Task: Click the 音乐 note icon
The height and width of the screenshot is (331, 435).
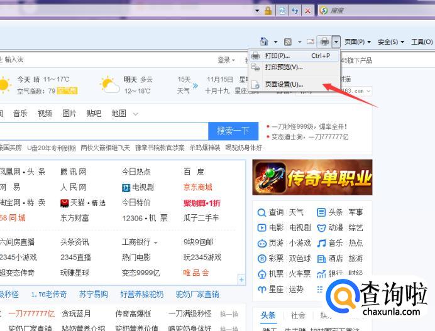Action: click(x=321, y=243)
